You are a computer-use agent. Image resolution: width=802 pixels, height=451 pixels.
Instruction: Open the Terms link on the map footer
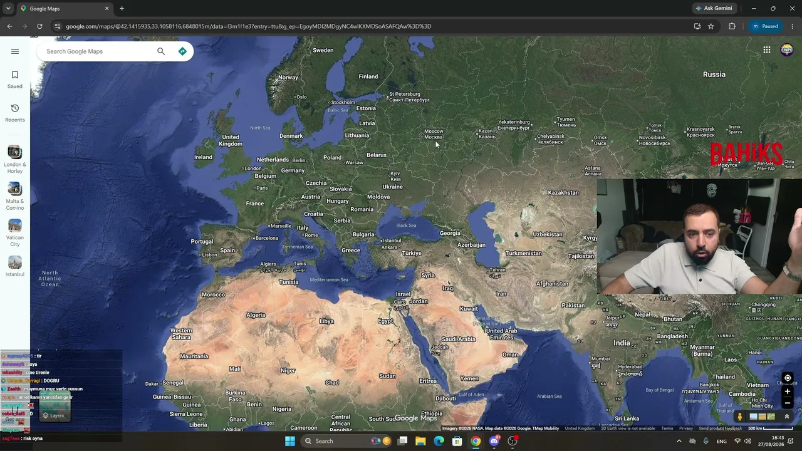click(x=667, y=428)
